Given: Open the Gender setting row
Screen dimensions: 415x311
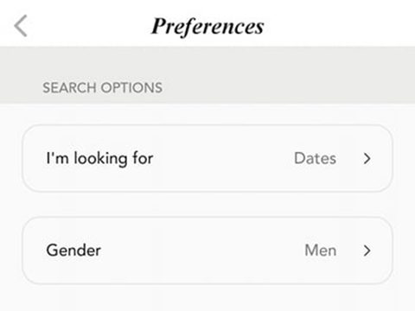Looking at the screenshot, I should [x=207, y=251].
